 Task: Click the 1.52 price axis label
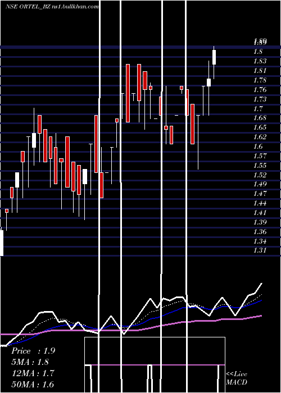click(x=260, y=175)
